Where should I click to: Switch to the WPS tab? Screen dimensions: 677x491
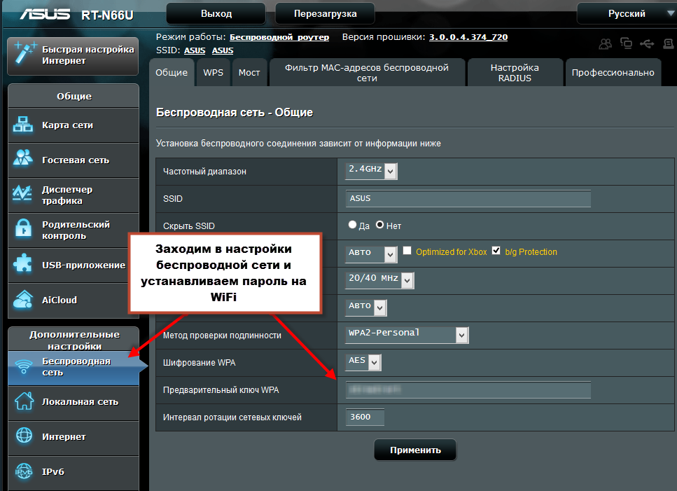(x=214, y=73)
